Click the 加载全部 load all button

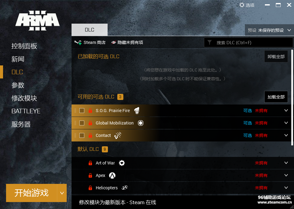coord(276,97)
